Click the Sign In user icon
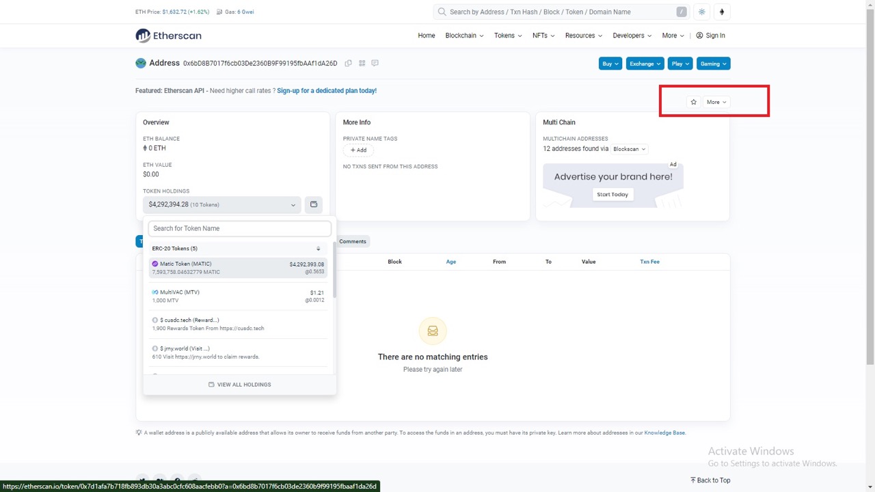875x492 pixels. pyautogui.click(x=699, y=36)
